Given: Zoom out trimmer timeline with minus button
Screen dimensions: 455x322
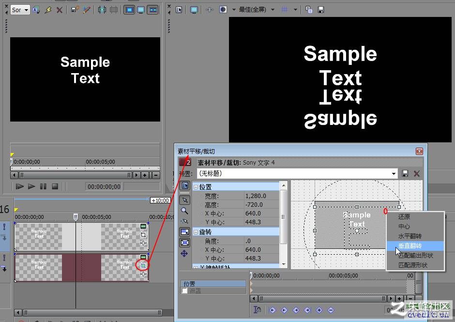Looking at the screenshot, I should (156, 175).
